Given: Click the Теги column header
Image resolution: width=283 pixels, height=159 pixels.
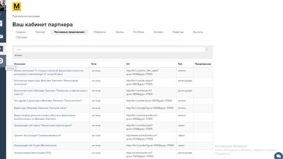Looking at the screenshot, I should (94, 64).
